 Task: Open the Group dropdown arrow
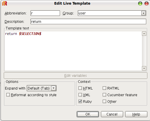(144, 13)
